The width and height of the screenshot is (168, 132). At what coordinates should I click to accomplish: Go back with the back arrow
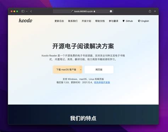(31, 11)
